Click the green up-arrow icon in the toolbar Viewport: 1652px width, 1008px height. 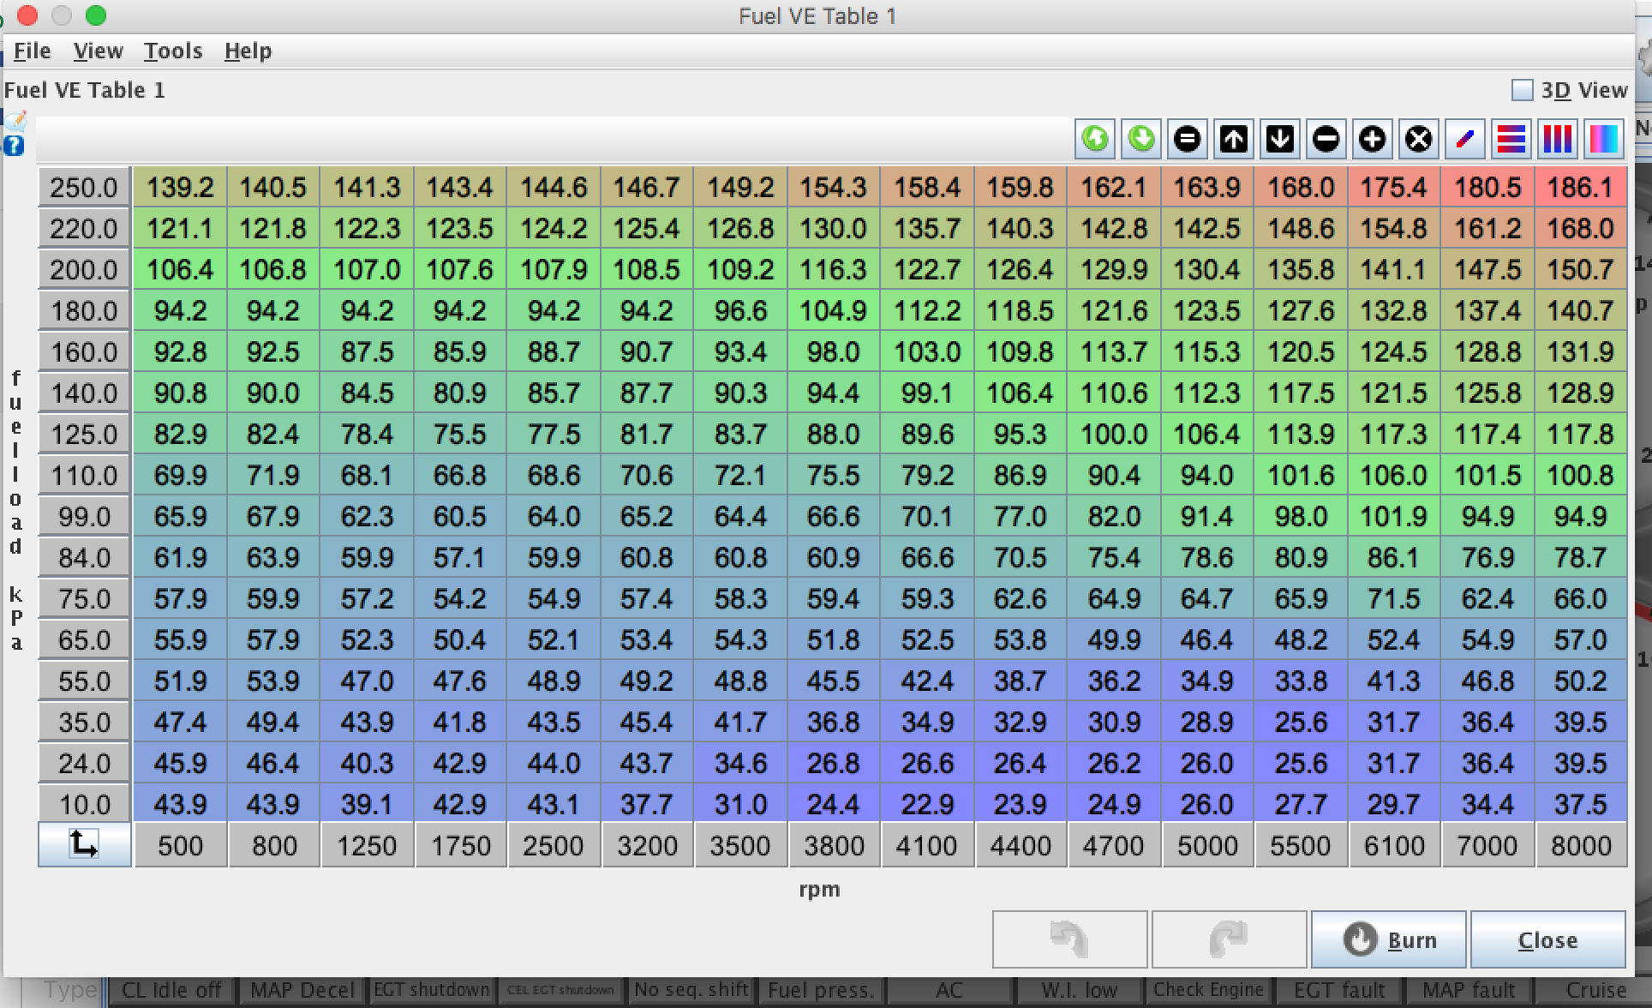1095,139
